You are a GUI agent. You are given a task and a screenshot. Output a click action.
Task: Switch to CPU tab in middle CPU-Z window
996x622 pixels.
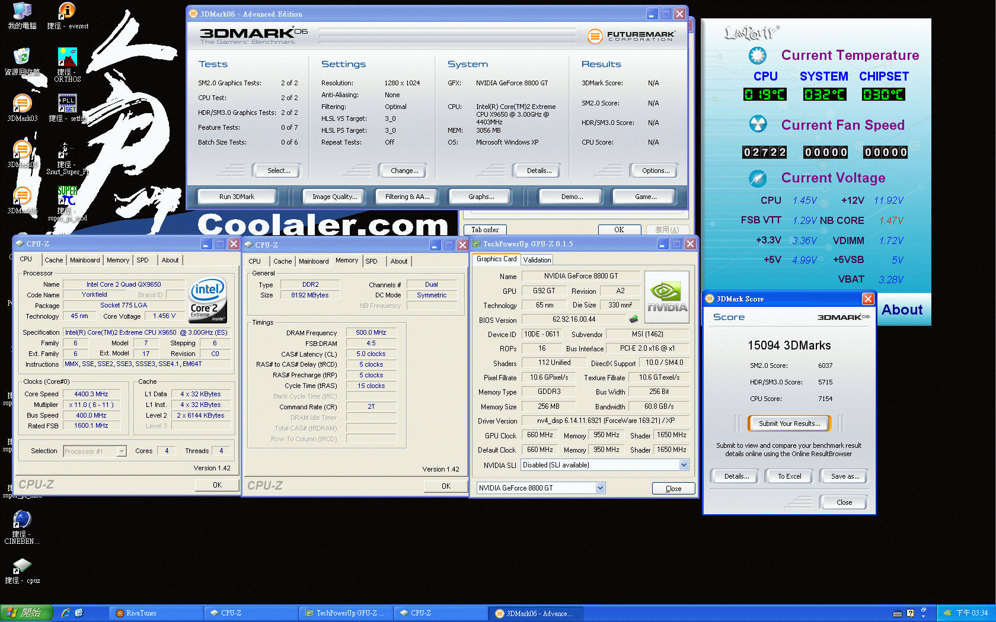(254, 261)
